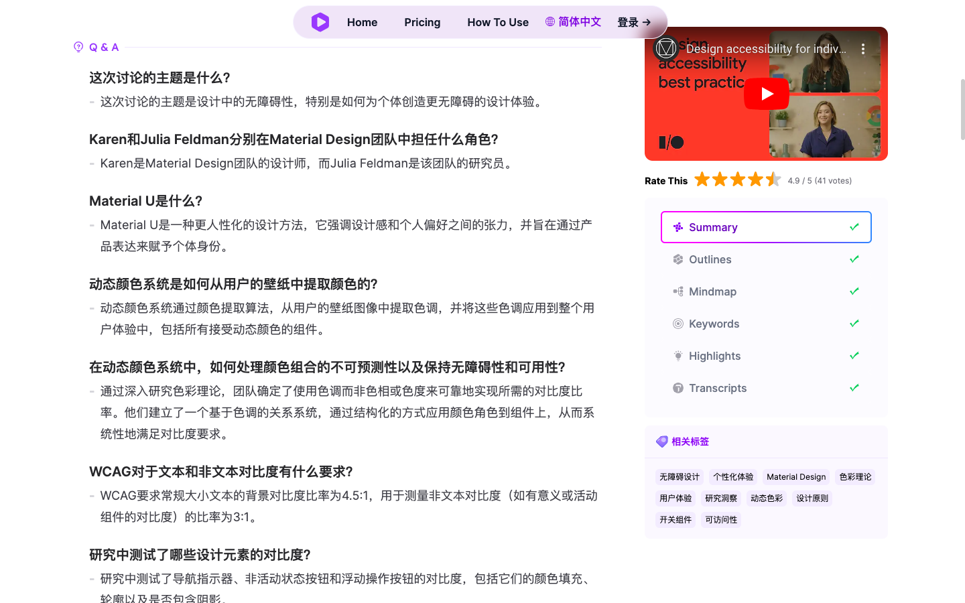Open the YouTube video options menu
The height and width of the screenshot is (603, 965).
(x=863, y=49)
